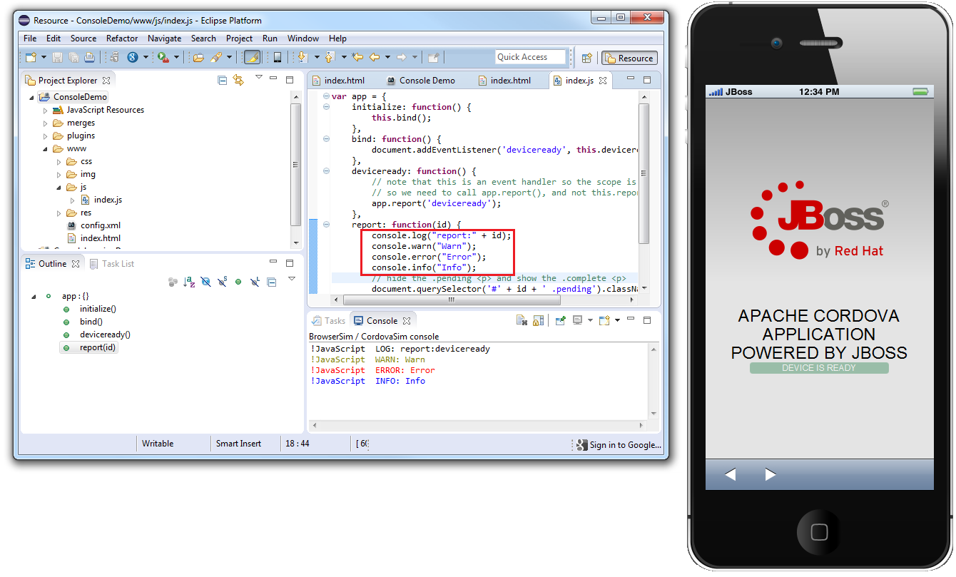Open the Navigate menu
The height and width of the screenshot is (577, 956).
[164, 39]
